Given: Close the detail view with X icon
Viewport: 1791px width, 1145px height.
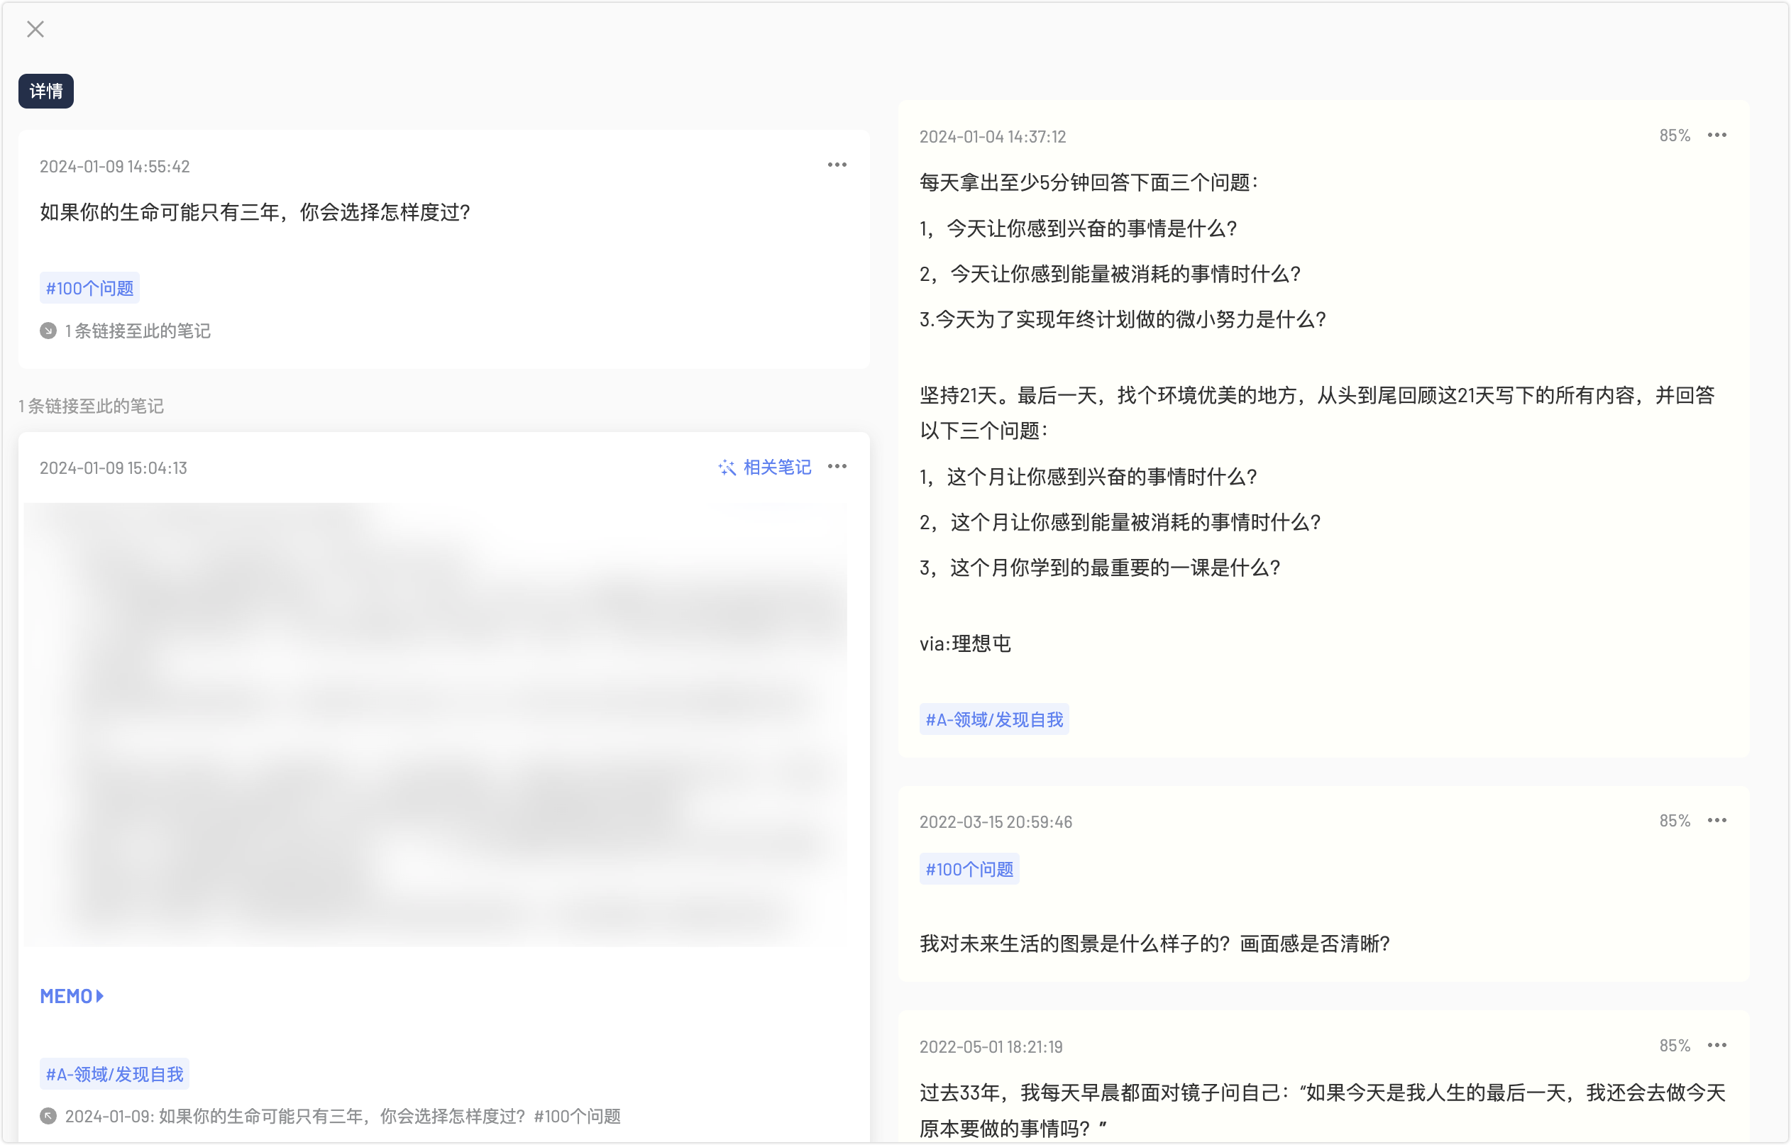Looking at the screenshot, I should tap(35, 30).
